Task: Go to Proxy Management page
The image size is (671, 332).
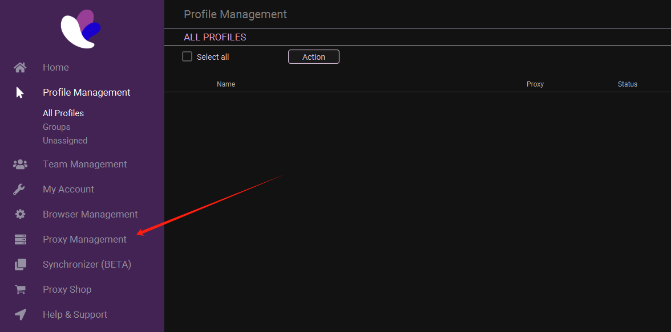Action: 84,240
